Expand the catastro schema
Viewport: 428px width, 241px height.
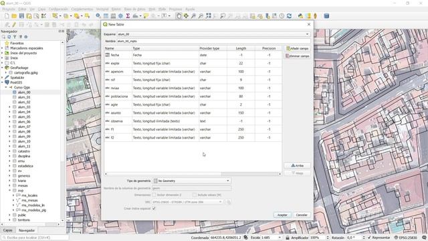(x=10, y=151)
